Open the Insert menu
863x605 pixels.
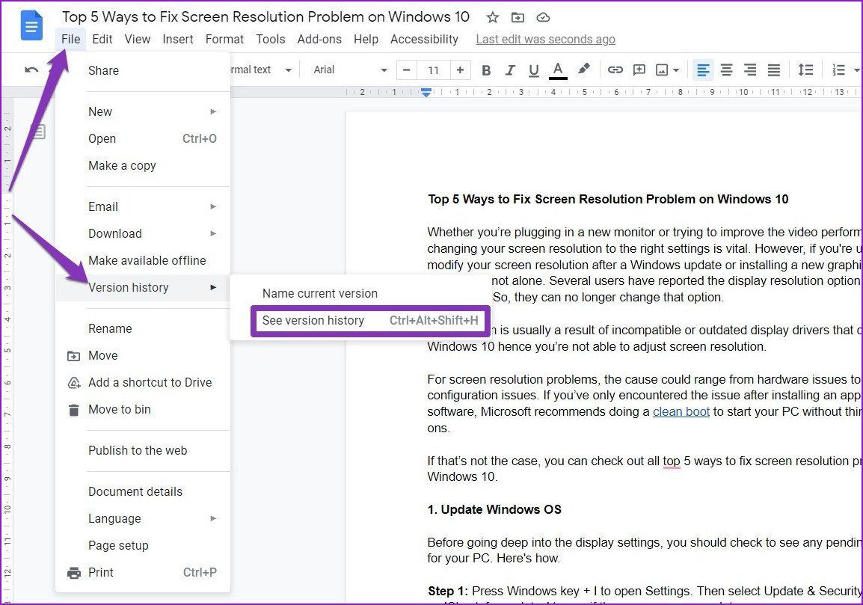pos(178,39)
